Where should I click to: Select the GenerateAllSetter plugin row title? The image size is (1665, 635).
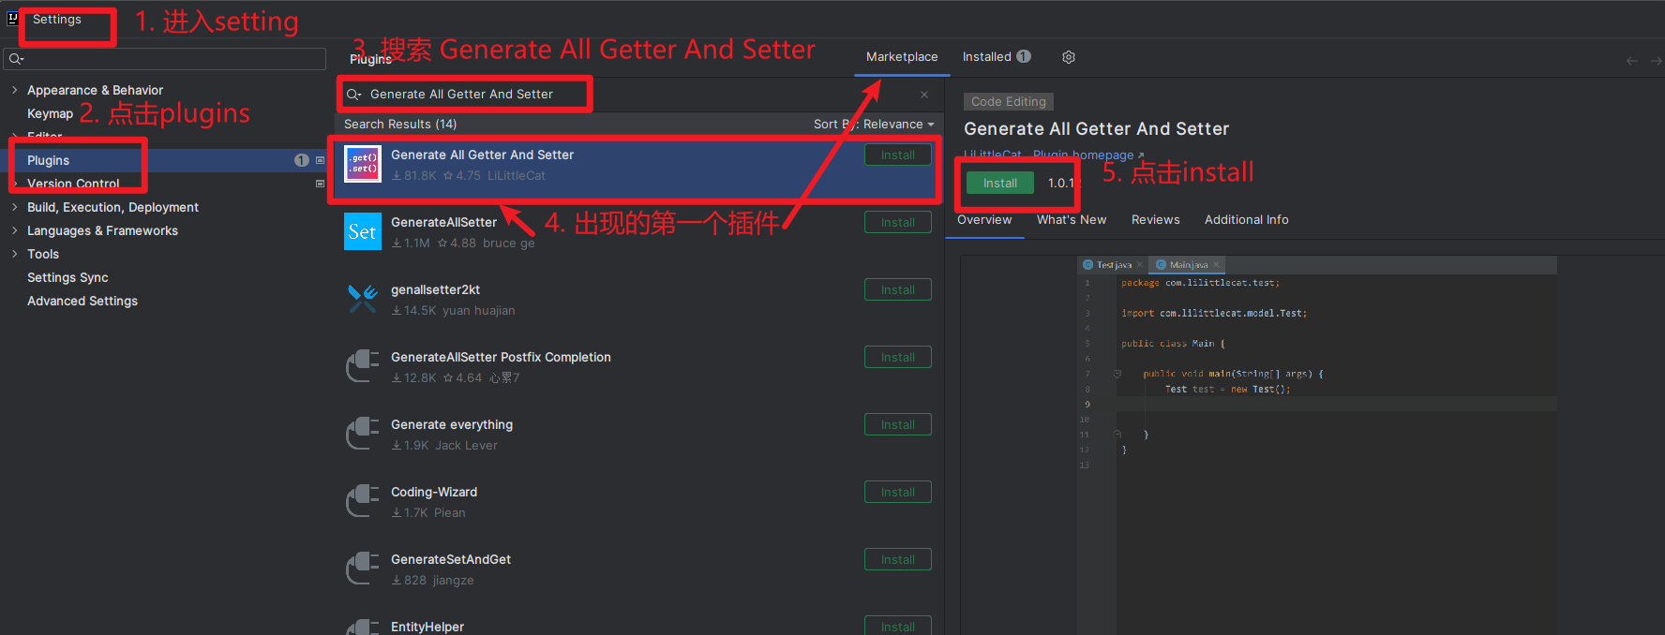(443, 222)
